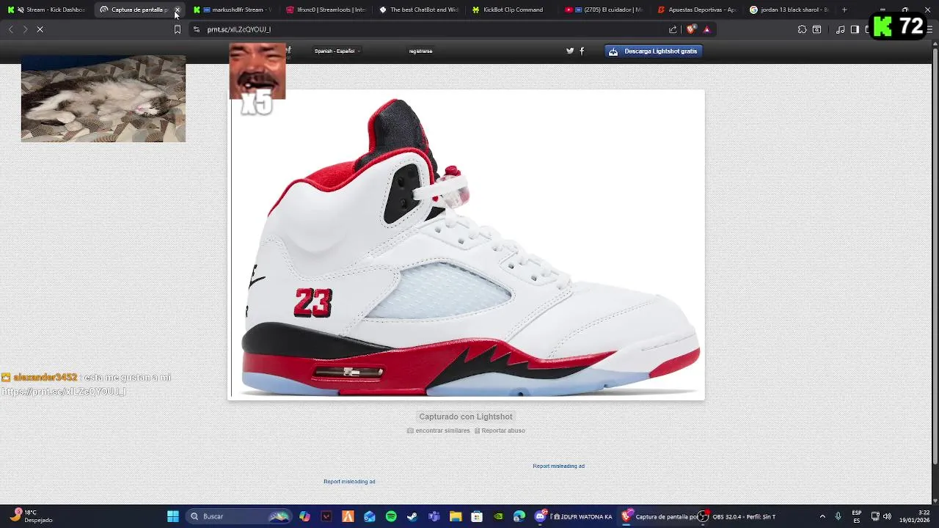Open the Discord JDLFR WATONA KA taskbar window
Image resolution: width=939 pixels, height=528 pixels.
574,516
